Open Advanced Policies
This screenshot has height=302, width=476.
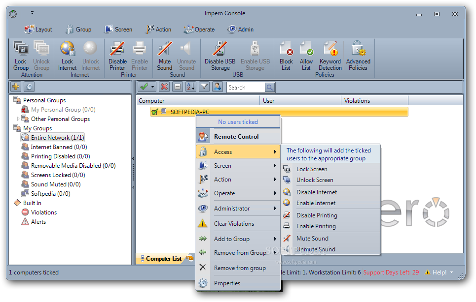(x=358, y=56)
